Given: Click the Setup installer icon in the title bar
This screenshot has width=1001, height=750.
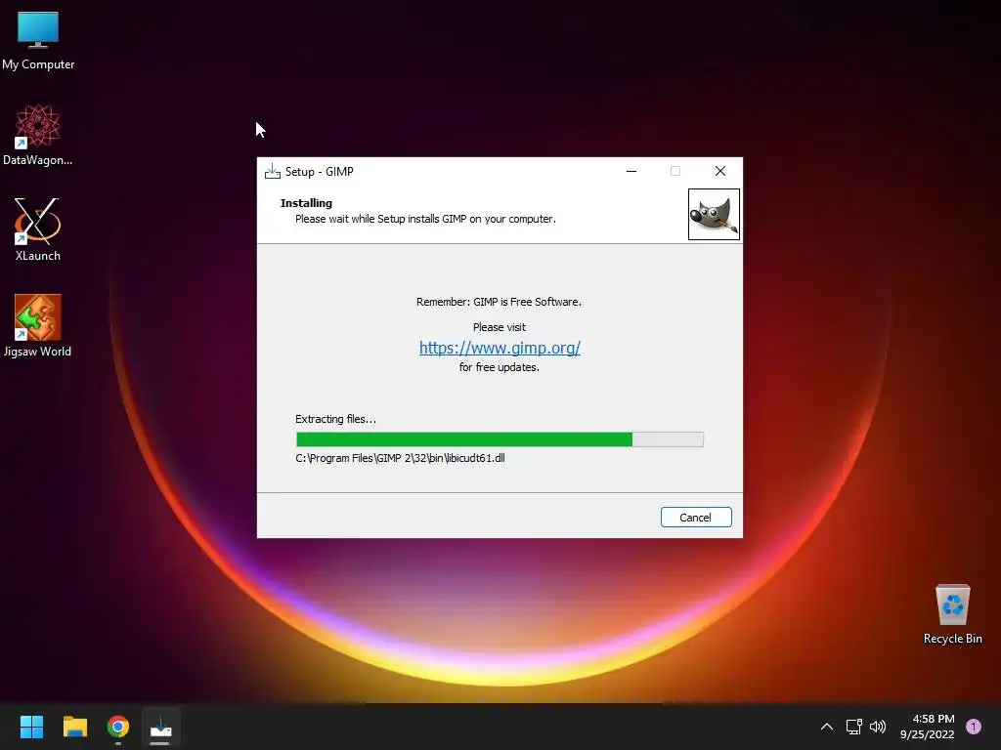Looking at the screenshot, I should [273, 171].
